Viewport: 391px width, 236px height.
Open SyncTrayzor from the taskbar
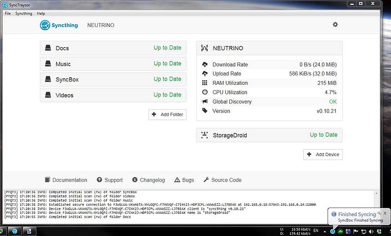[14, 231]
